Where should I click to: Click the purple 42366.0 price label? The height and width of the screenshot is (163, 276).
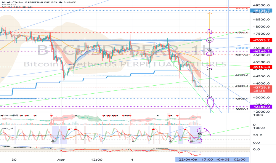pyautogui.click(x=261, y=107)
